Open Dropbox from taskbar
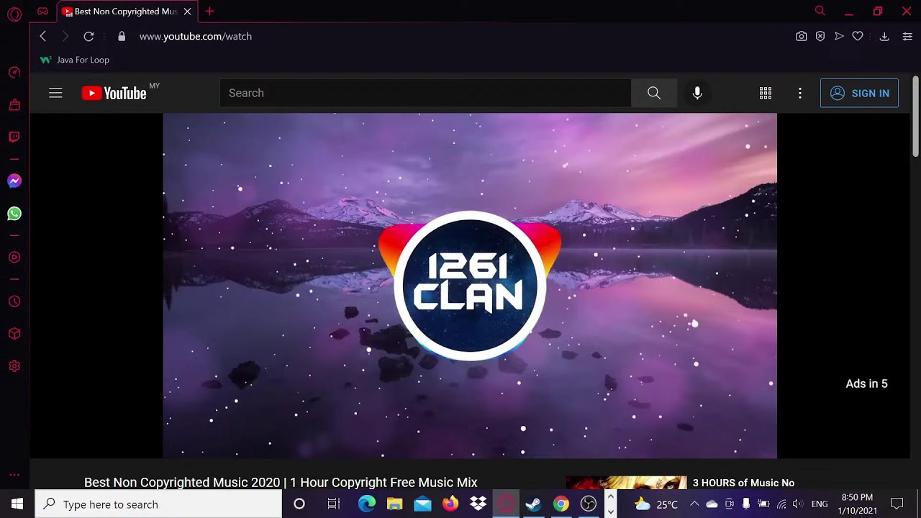The height and width of the screenshot is (518, 921). [x=478, y=504]
